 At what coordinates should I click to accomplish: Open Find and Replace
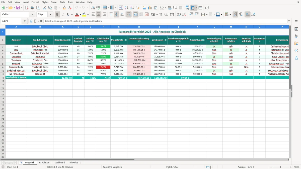[x=93, y=8]
